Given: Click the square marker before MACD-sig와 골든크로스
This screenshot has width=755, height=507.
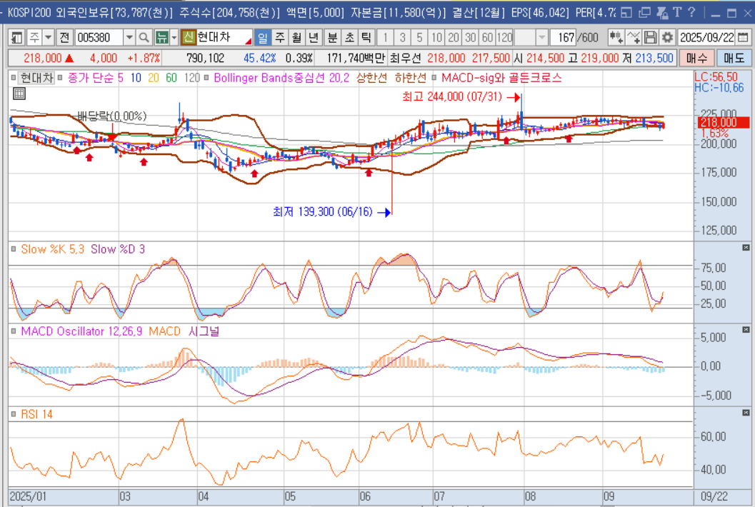Looking at the screenshot, I should [x=434, y=78].
